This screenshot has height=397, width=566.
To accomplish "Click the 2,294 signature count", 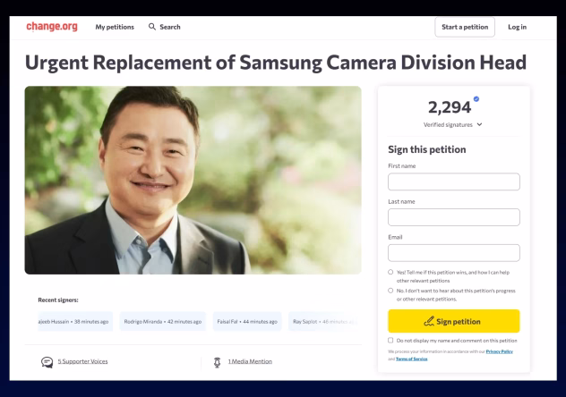I will click(450, 107).
